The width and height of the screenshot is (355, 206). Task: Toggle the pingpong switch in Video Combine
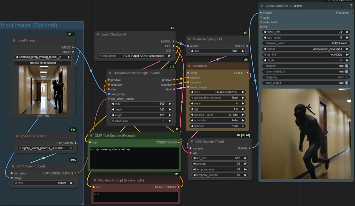click(346, 77)
